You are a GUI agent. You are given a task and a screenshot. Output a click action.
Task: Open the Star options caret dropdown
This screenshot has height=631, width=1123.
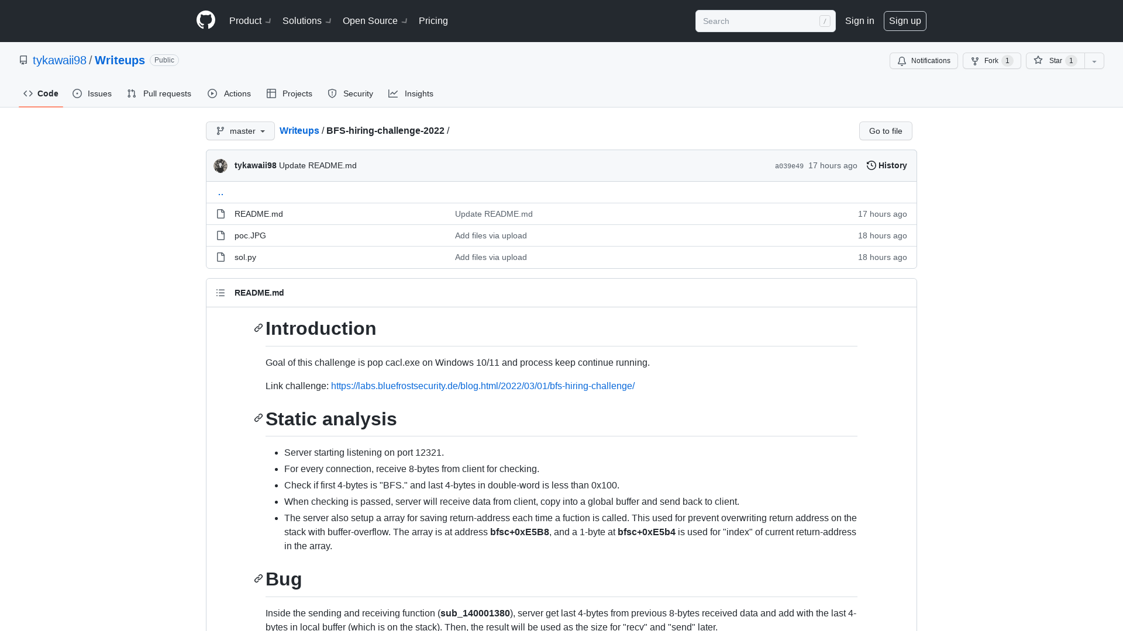pos(1094,61)
